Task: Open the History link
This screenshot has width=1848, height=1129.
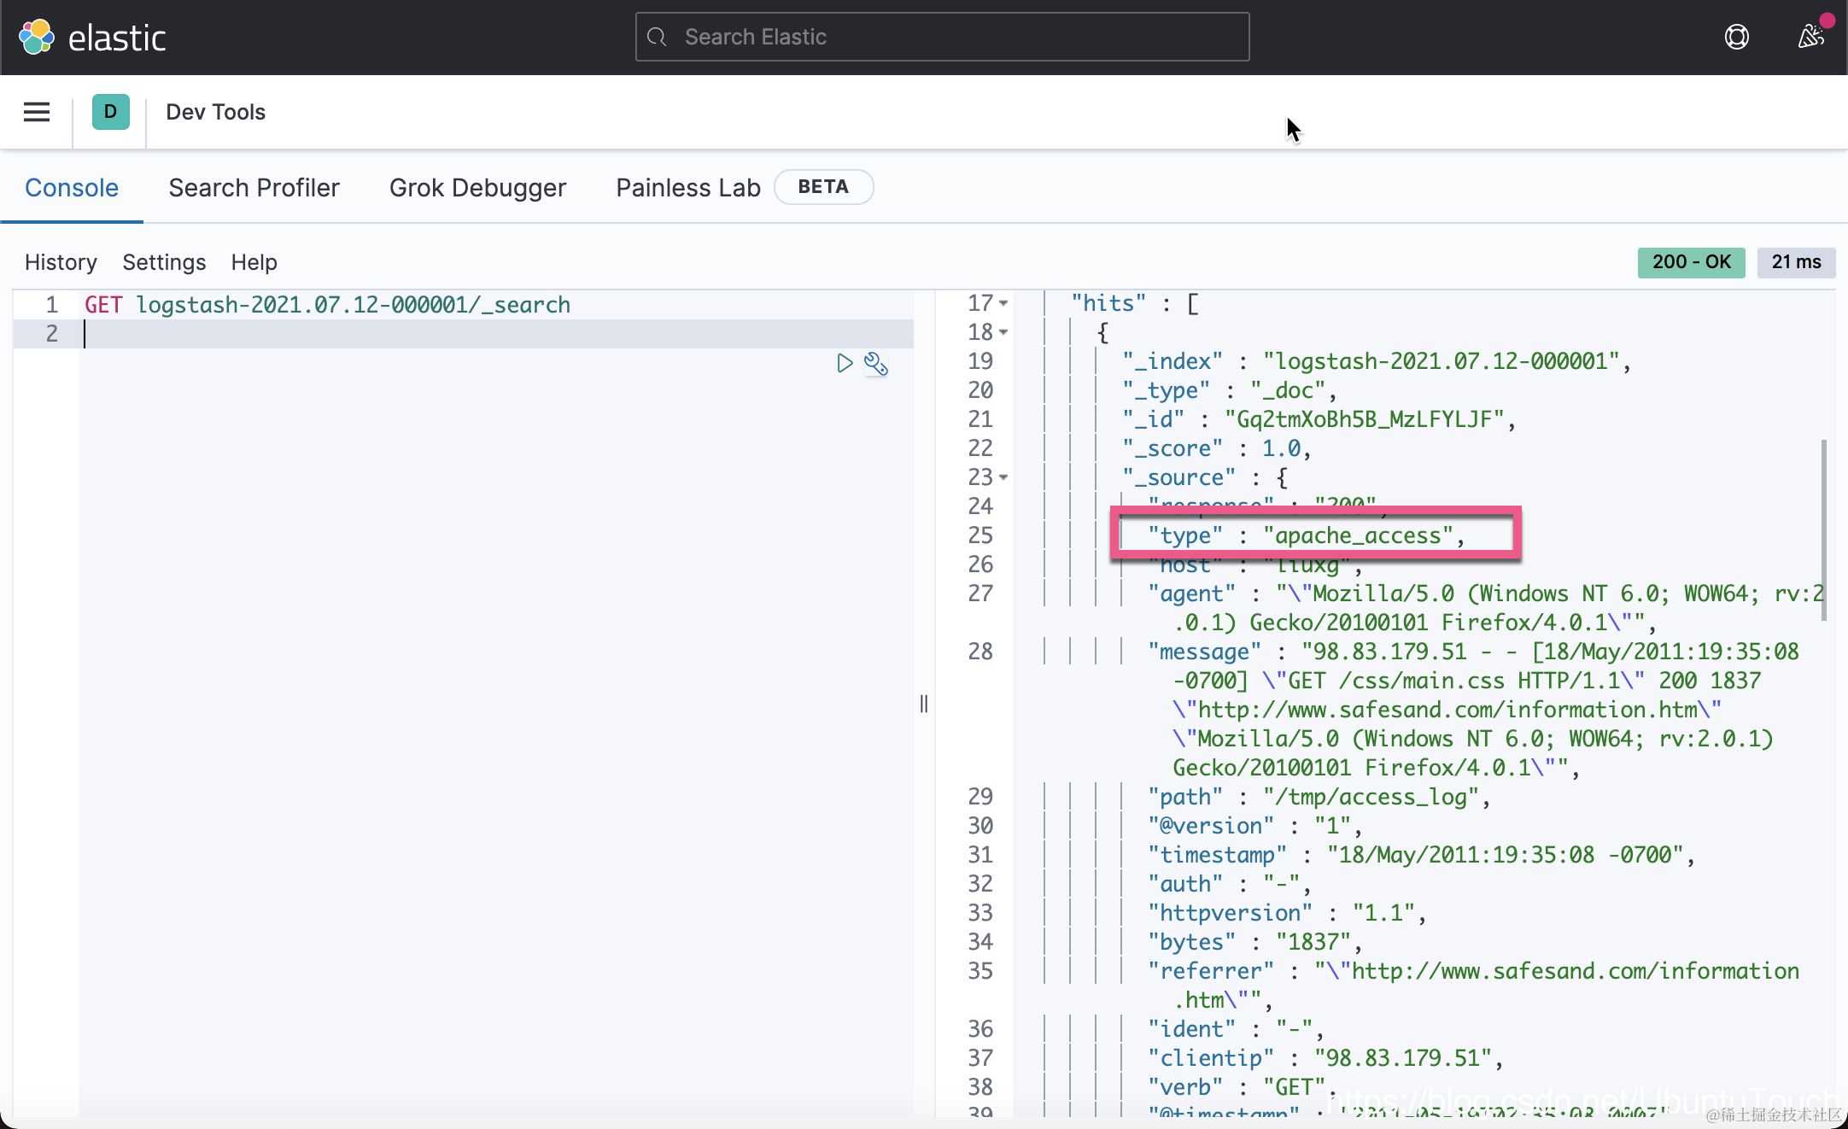Action: [x=61, y=262]
